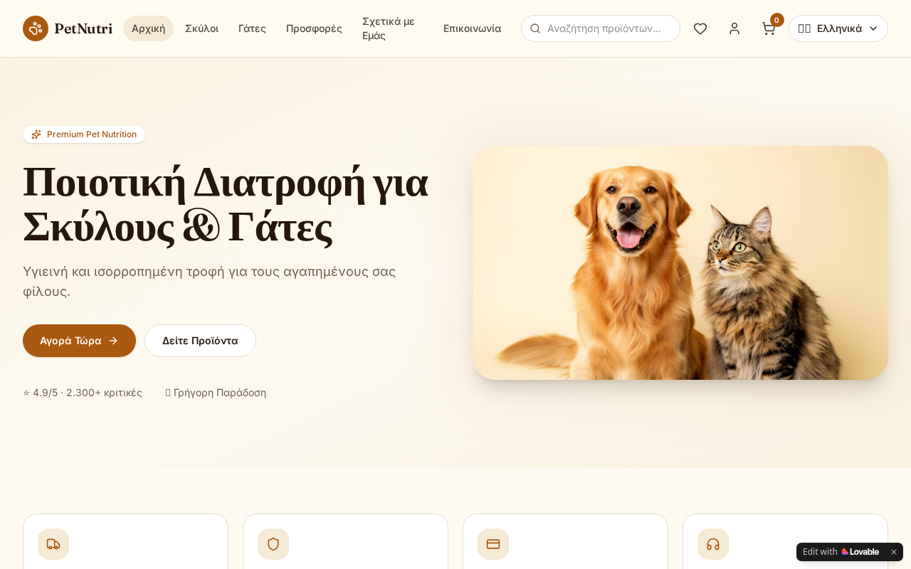The image size is (911, 569).
Task: Open the user account icon
Action: pos(734,28)
